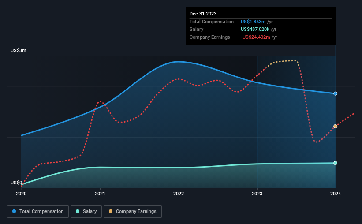This screenshot has height=224, width=362.
Task: Click the US$1.853m total compensation value
Action: 253,22
